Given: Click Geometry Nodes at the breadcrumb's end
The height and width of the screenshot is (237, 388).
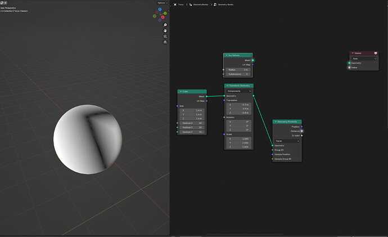Looking at the screenshot, I should pyautogui.click(x=225, y=5).
